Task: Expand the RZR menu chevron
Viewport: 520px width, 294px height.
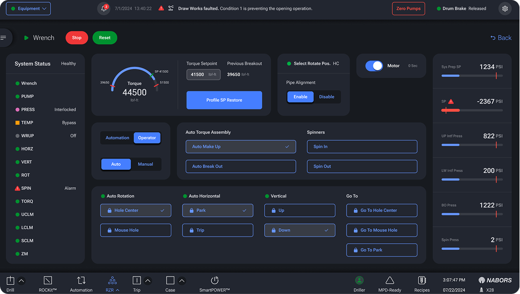Action: click(117, 290)
